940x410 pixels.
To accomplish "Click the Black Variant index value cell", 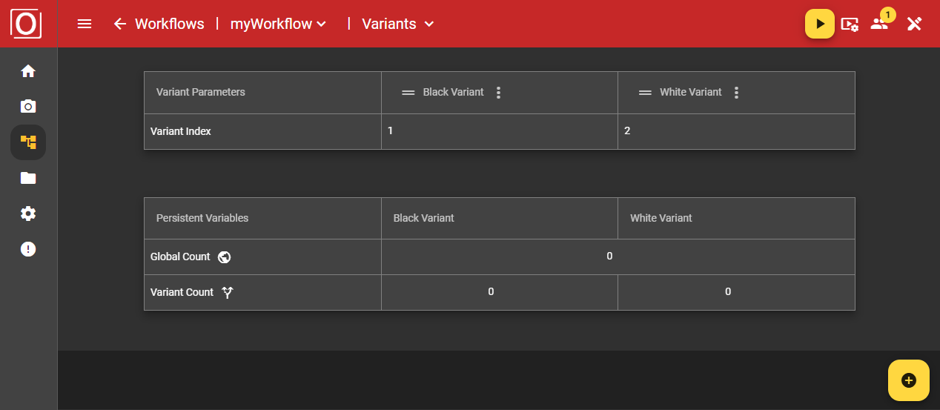I will [x=499, y=131].
